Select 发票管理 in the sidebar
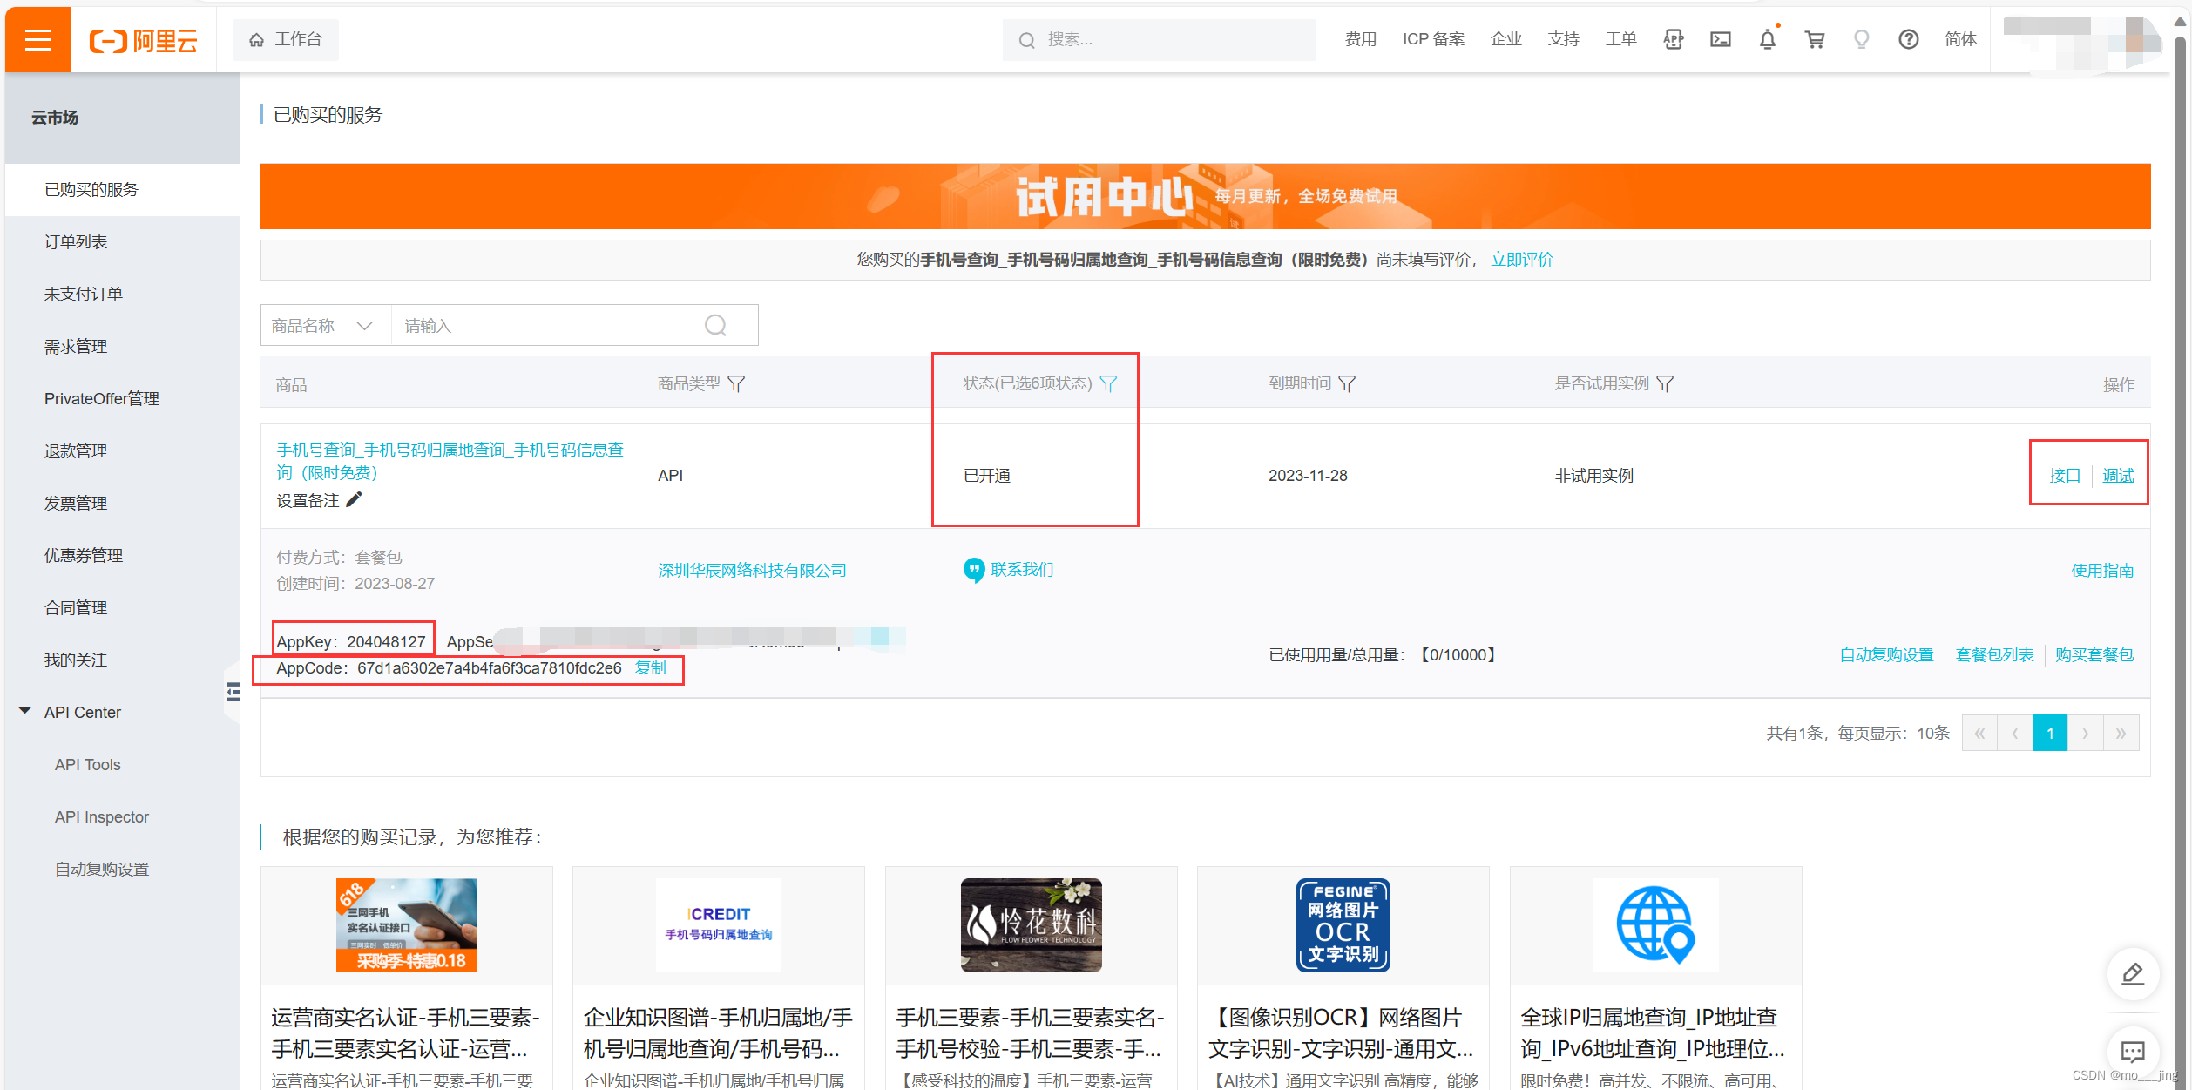 pos(76,503)
